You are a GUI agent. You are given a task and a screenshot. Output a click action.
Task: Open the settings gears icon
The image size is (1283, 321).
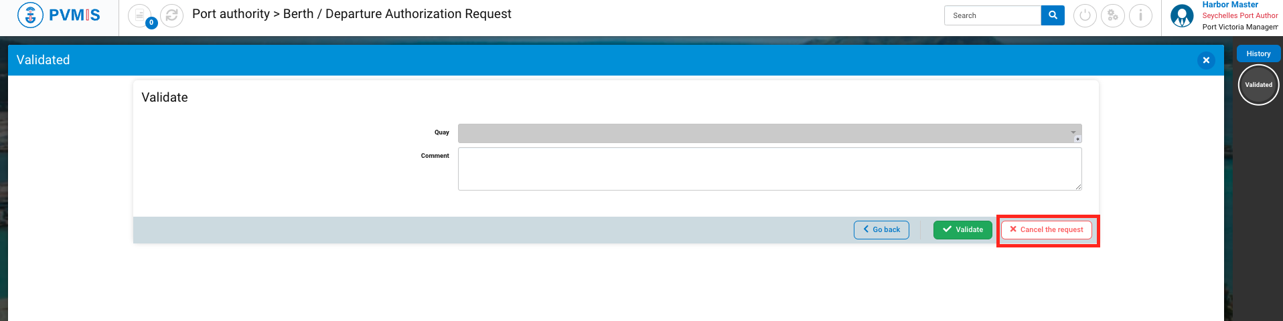(x=1113, y=15)
